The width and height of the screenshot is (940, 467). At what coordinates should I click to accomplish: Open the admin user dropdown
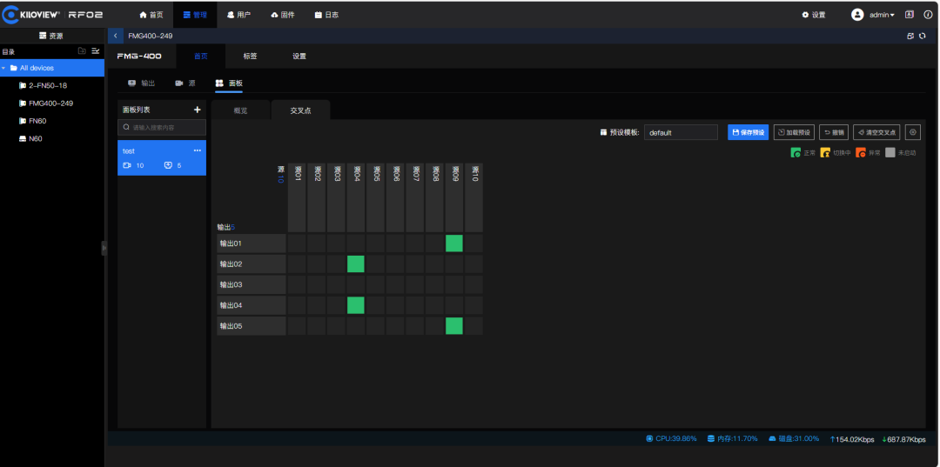coord(873,15)
